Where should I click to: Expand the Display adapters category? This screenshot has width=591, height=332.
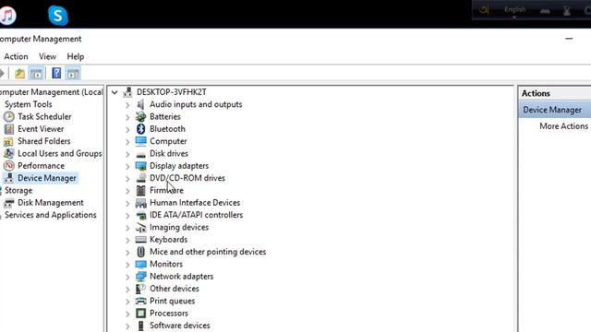pyautogui.click(x=127, y=166)
